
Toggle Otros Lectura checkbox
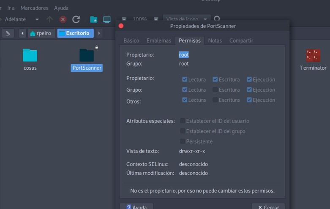185,100
